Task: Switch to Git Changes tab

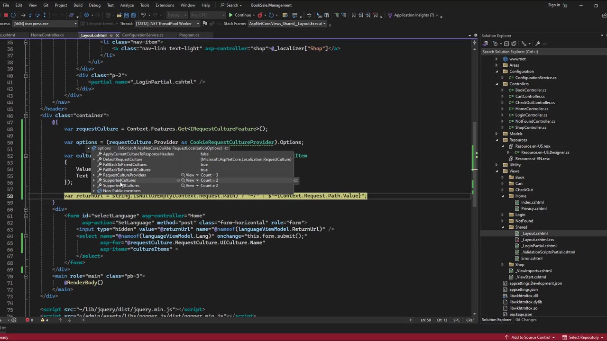Action: (x=526, y=320)
